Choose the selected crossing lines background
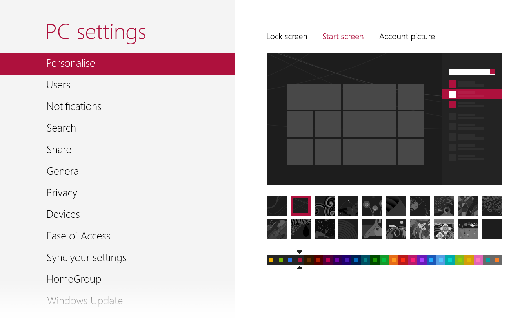520x318 pixels. 300,205
